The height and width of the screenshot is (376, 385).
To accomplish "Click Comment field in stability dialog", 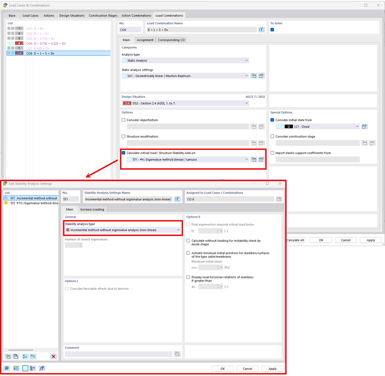I will [x=119, y=354].
